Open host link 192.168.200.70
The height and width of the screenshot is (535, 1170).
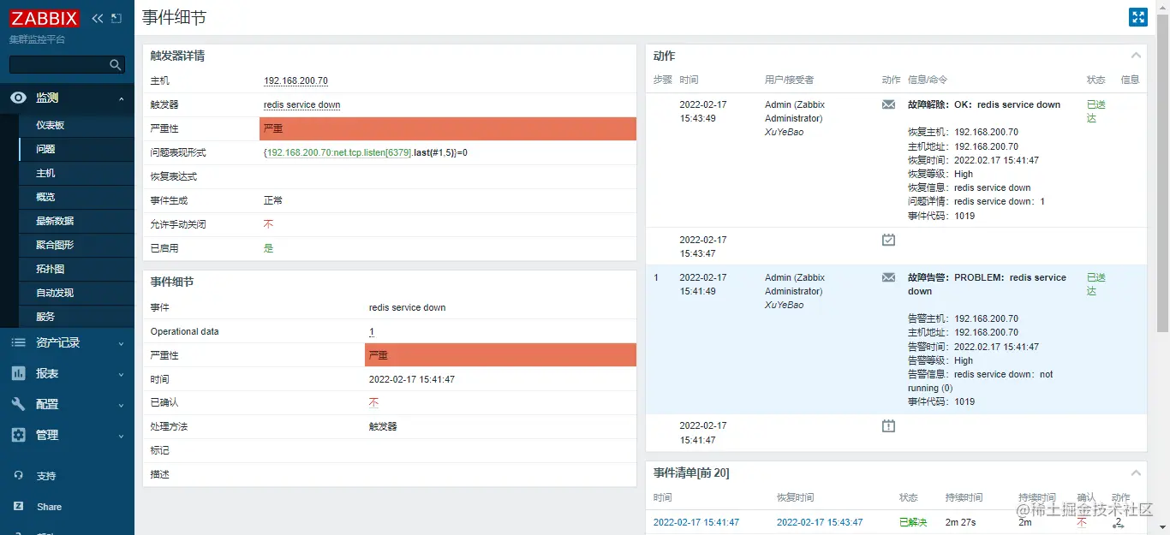click(295, 80)
